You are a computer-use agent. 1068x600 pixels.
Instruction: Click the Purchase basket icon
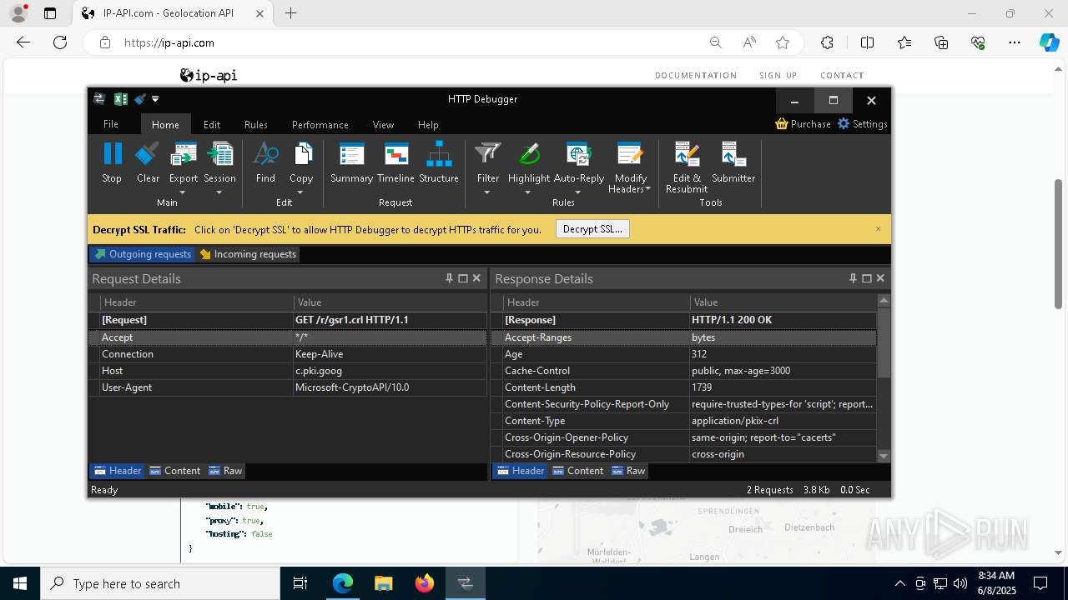(782, 123)
